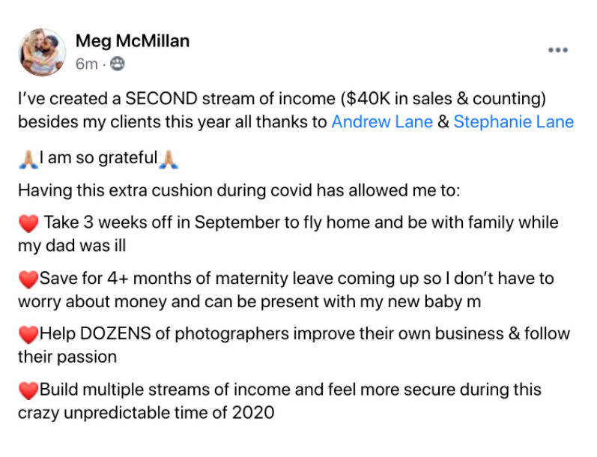Click heart emoji beside "Build multiple streams"
Screen dimensions: 597x457
[x=28, y=390]
